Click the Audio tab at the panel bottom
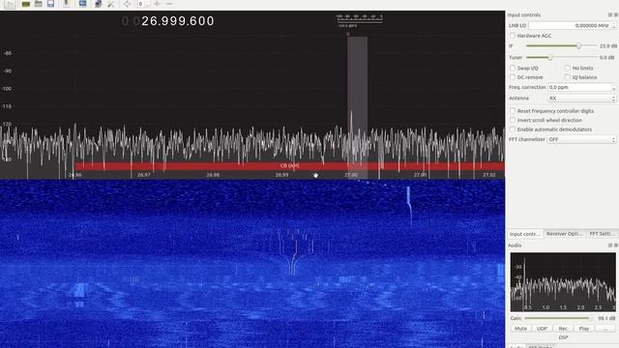The width and height of the screenshot is (619, 348). 516,347
